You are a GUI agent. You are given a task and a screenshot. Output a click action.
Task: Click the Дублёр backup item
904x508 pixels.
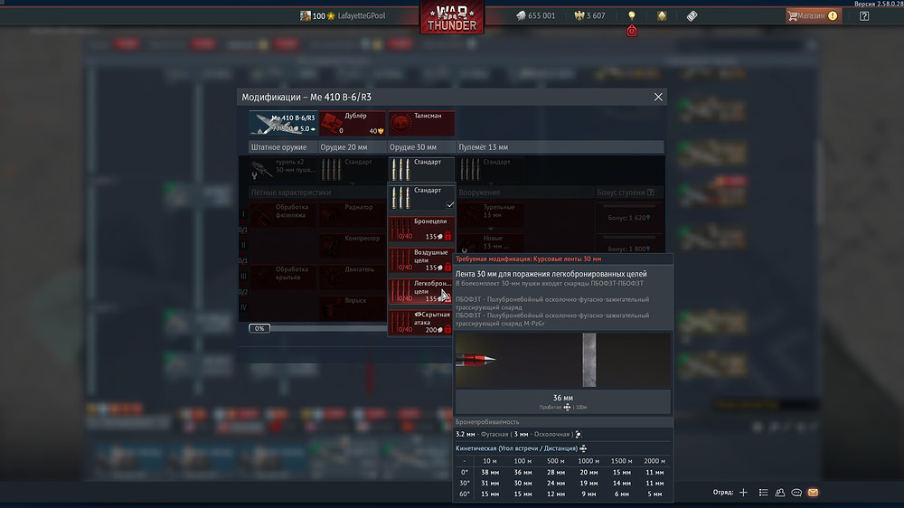click(x=353, y=123)
